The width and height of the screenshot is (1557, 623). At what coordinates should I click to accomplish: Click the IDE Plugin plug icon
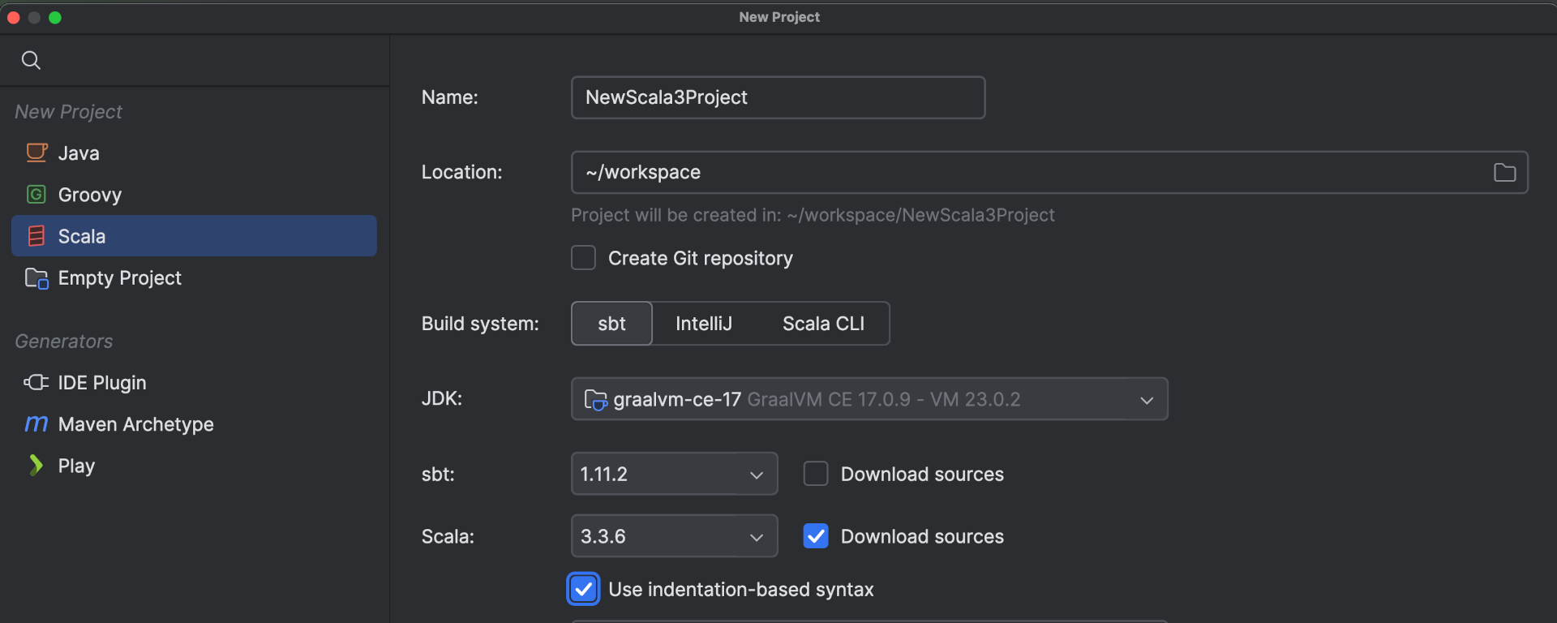tap(36, 382)
